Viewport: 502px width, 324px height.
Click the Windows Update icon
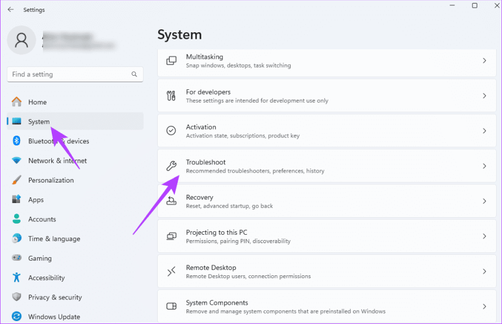17,316
